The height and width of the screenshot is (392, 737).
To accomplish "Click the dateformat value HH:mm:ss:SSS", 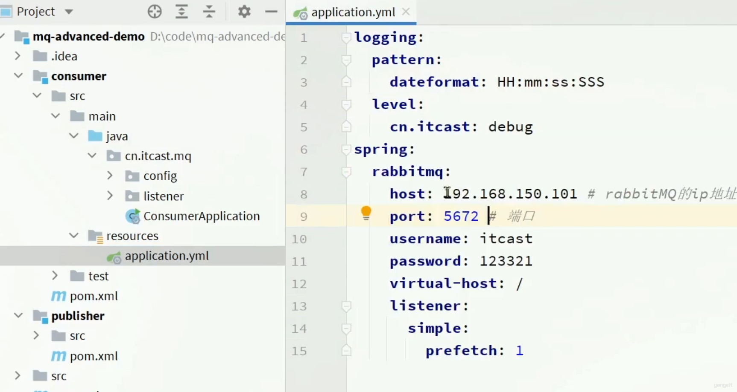I will click(x=551, y=82).
